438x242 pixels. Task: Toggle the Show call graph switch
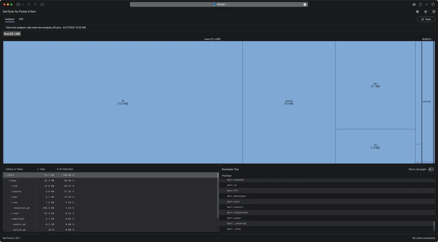coord(431,169)
